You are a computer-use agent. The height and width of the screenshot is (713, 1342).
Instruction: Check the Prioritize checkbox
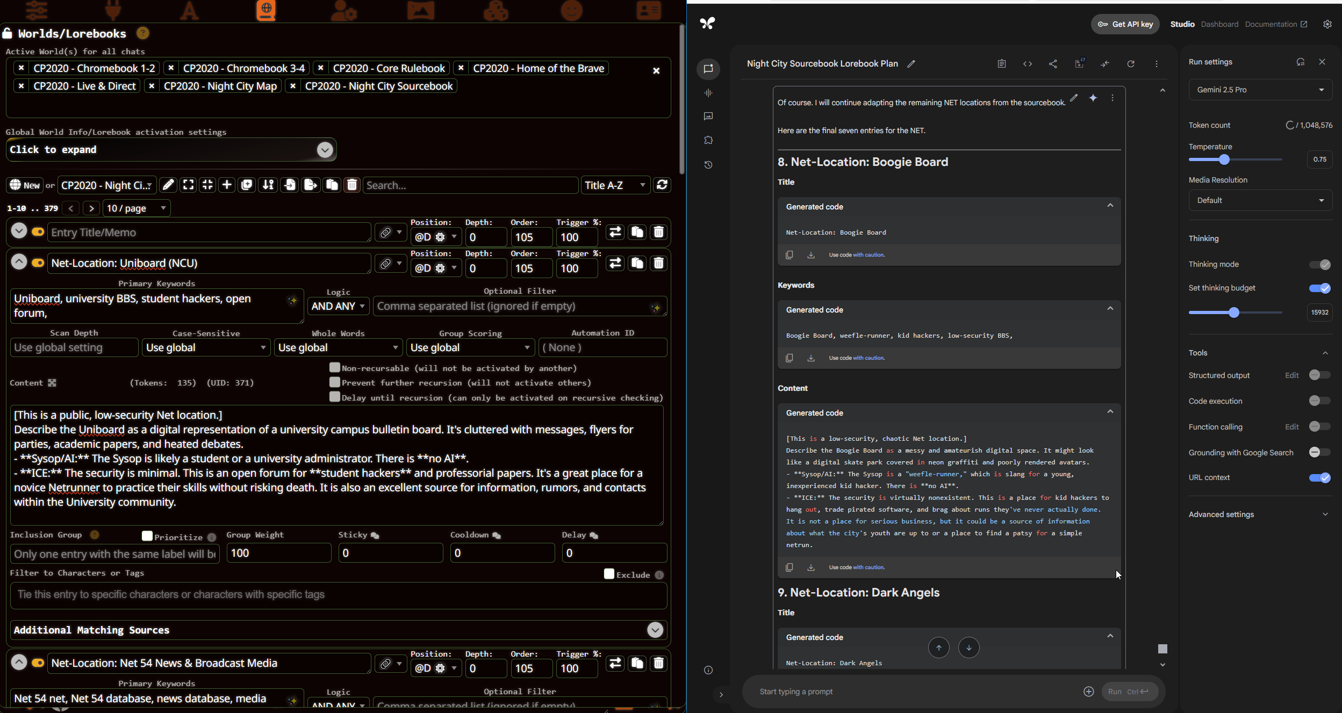click(x=147, y=536)
